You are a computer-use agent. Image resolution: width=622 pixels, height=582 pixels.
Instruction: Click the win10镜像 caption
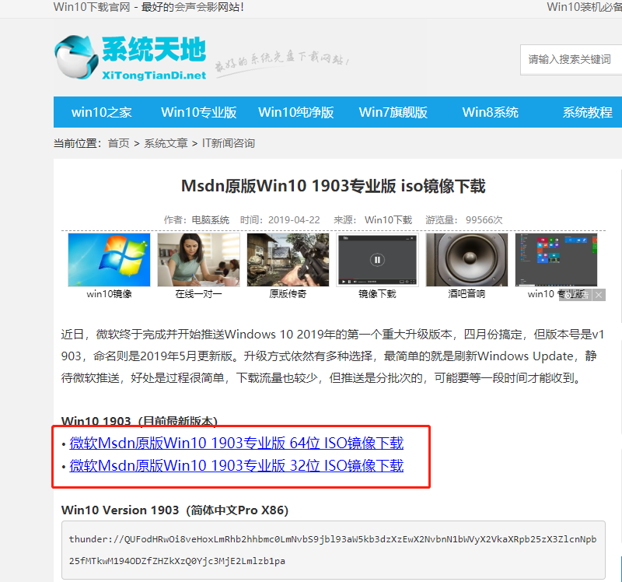(109, 294)
